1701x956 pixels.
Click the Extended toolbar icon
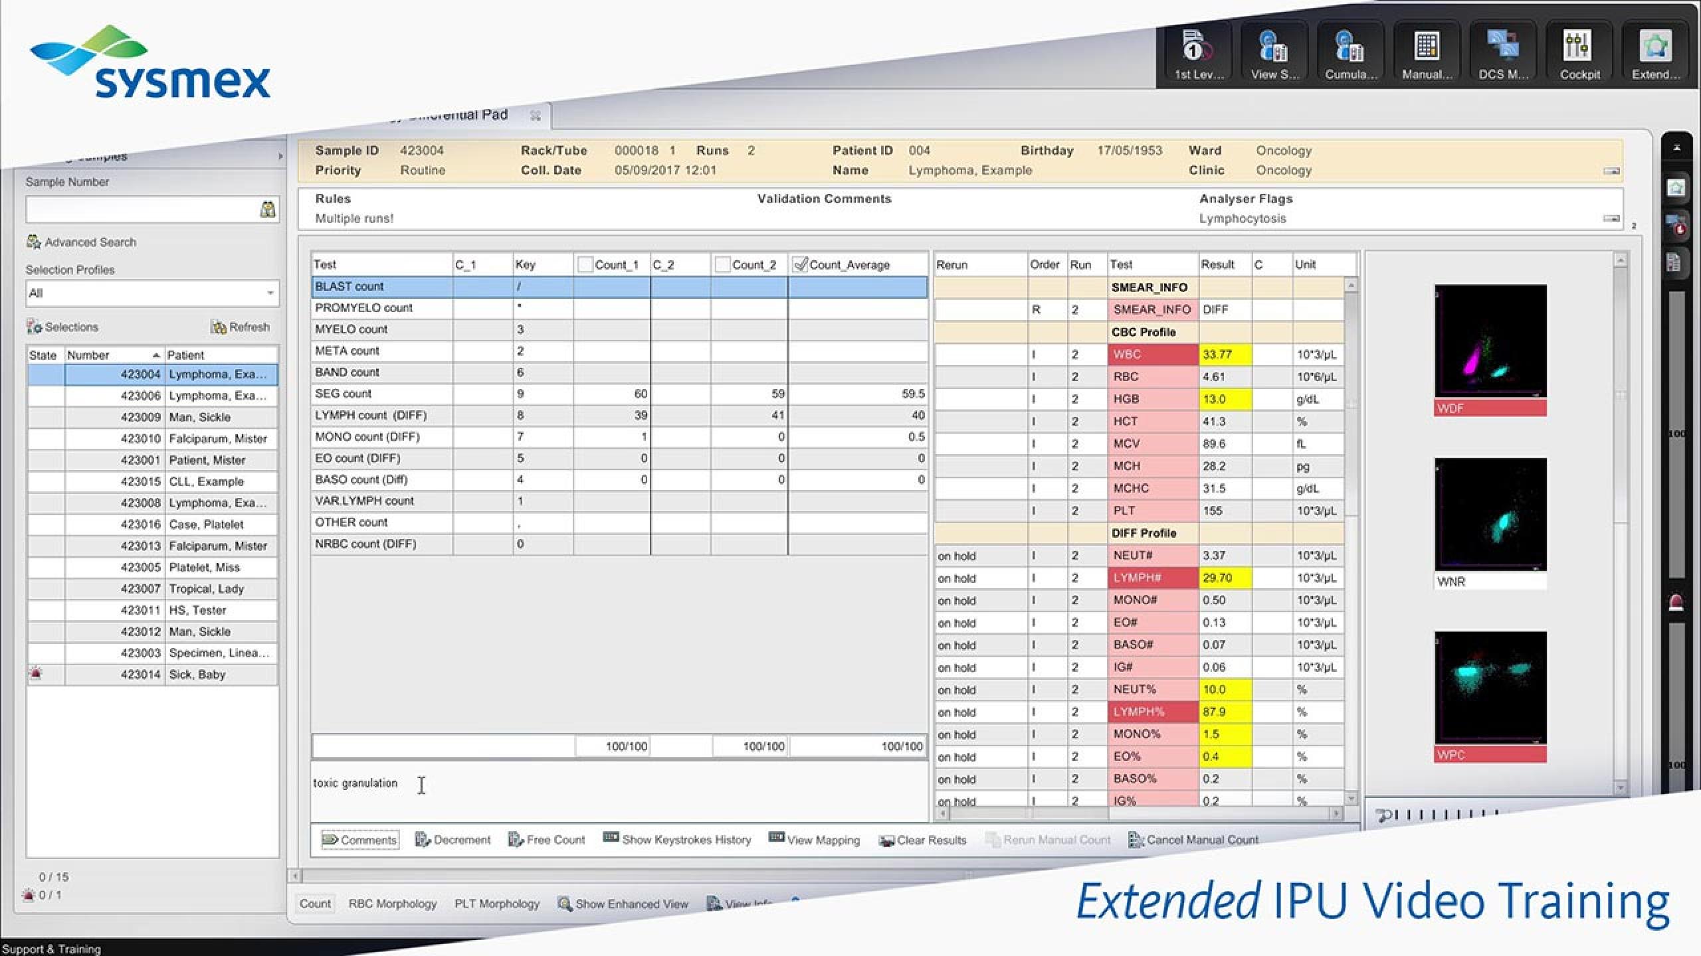tap(1655, 53)
